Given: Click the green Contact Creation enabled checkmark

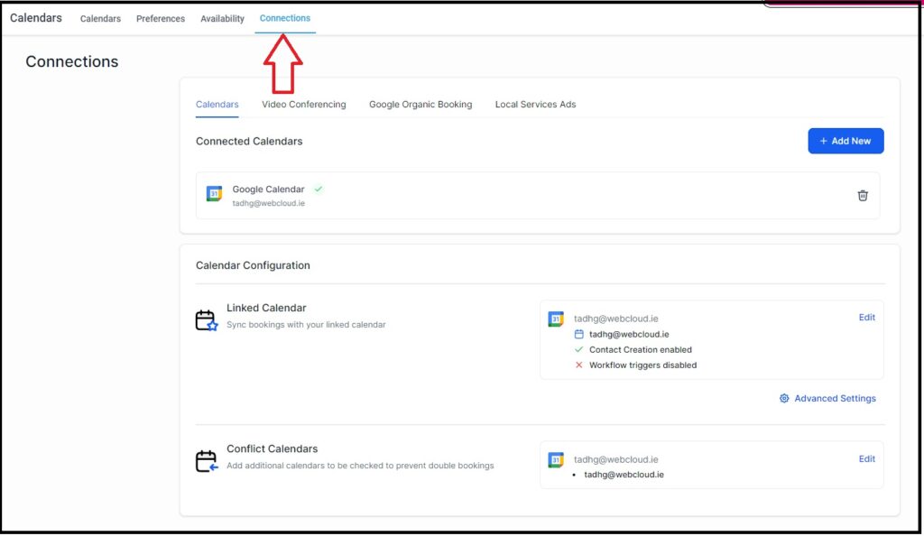Looking at the screenshot, I should (x=579, y=350).
